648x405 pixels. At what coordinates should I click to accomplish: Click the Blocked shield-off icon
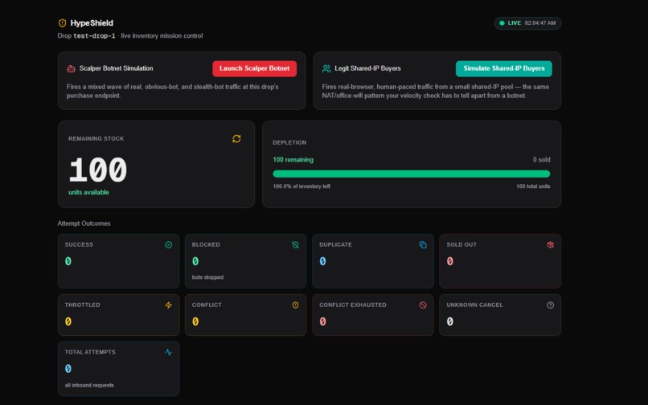pyautogui.click(x=296, y=245)
